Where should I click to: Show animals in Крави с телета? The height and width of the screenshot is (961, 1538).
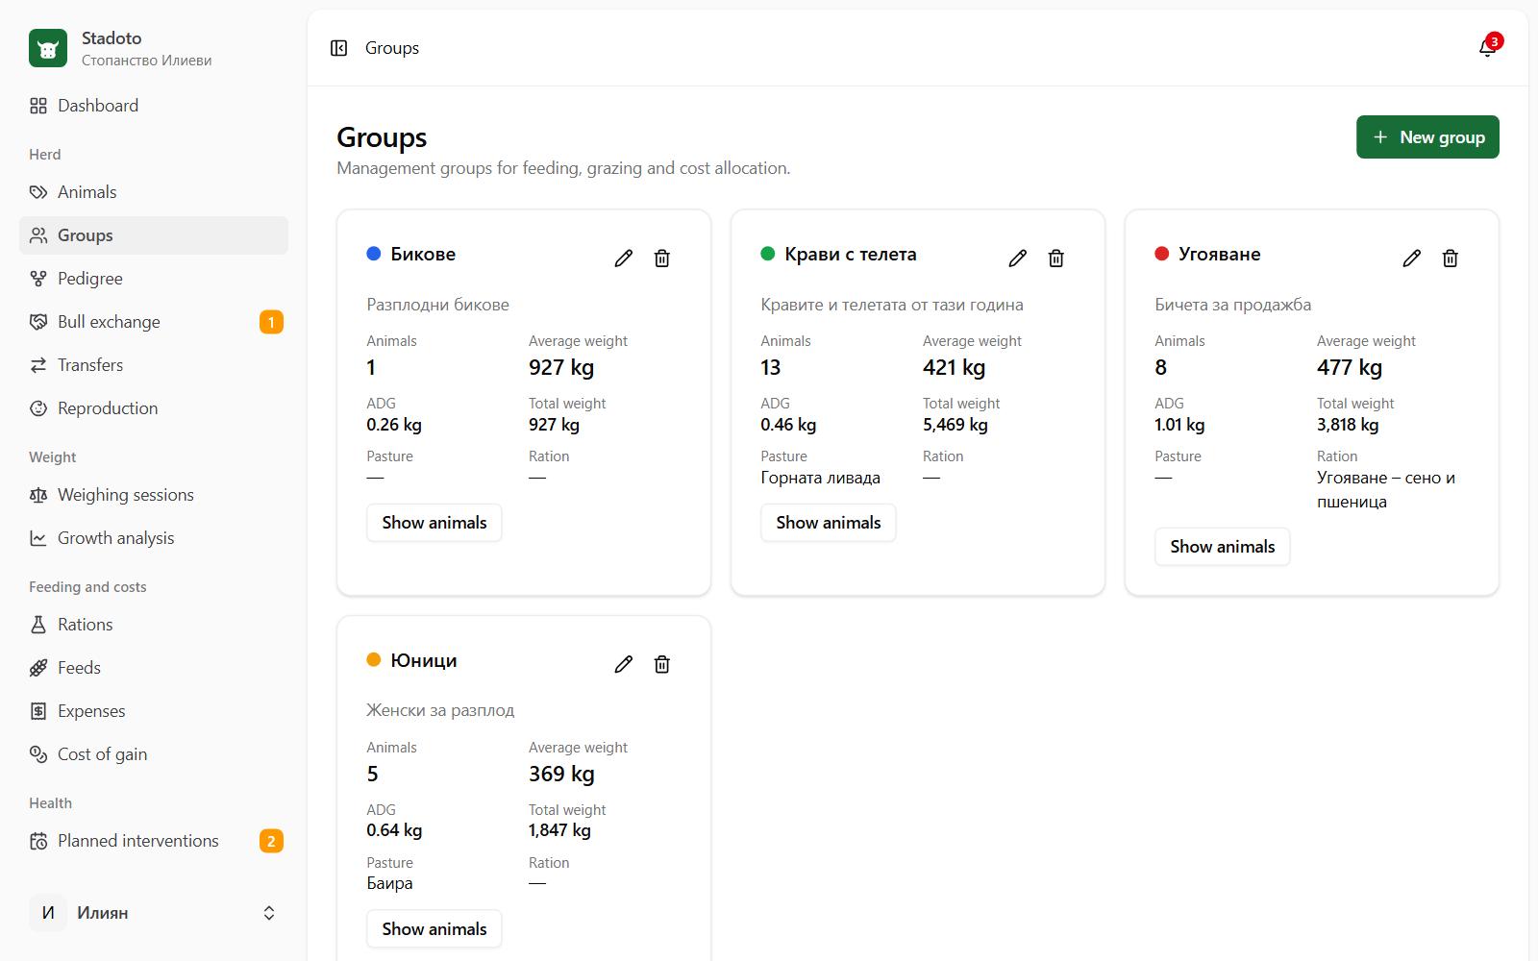[x=829, y=523]
